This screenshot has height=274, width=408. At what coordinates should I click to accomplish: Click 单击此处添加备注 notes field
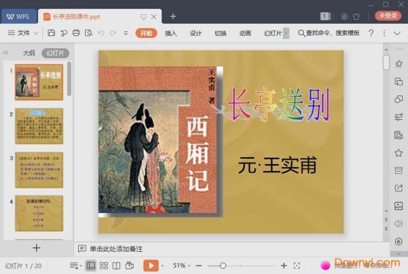pos(116,249)
